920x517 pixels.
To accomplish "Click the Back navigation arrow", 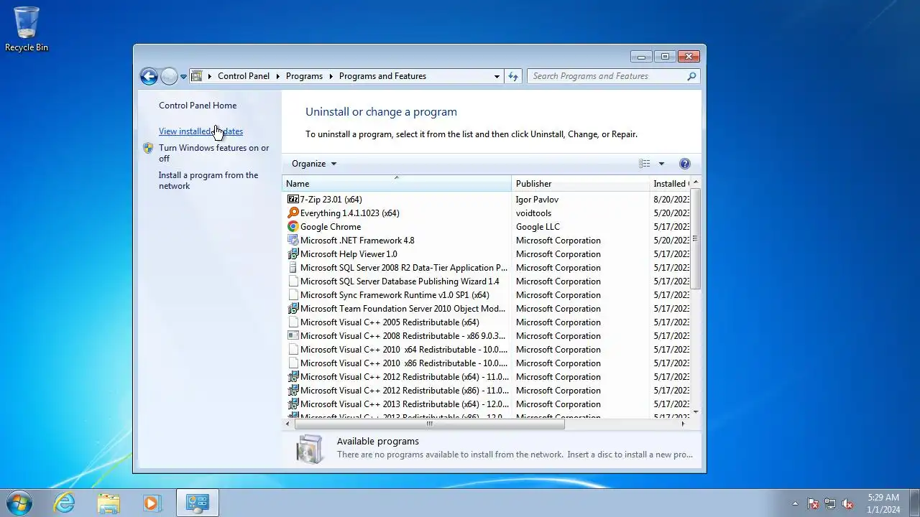I will click(x=149, y=76).
